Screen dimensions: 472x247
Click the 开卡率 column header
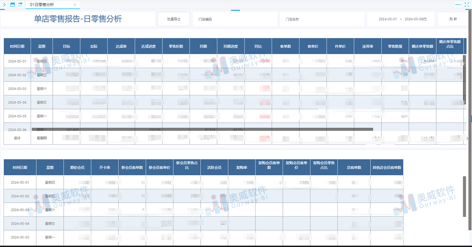105,167
